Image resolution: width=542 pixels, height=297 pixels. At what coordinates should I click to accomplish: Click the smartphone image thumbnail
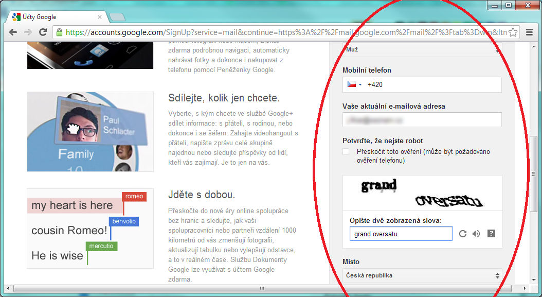pyautogui.click(x=90, y=56)
